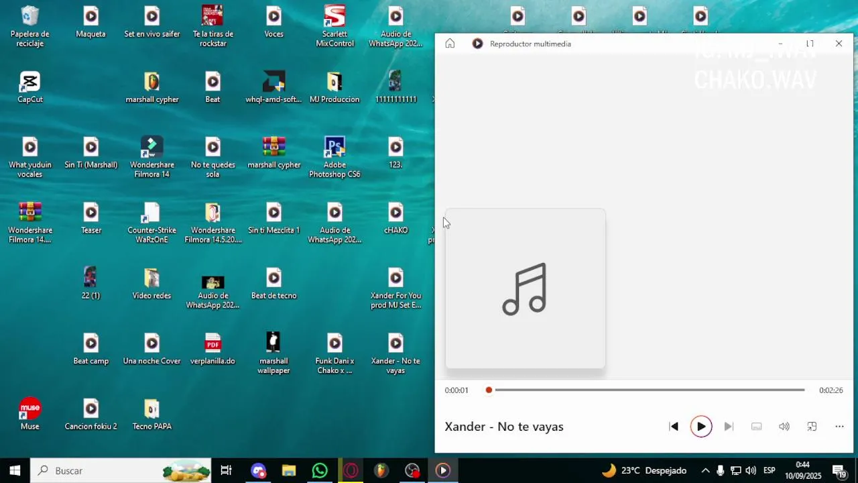The width and height of the screenshot is (858, 483).
Task: Open Opera GX from the taskbar
Action: click(x=351, y=470)
